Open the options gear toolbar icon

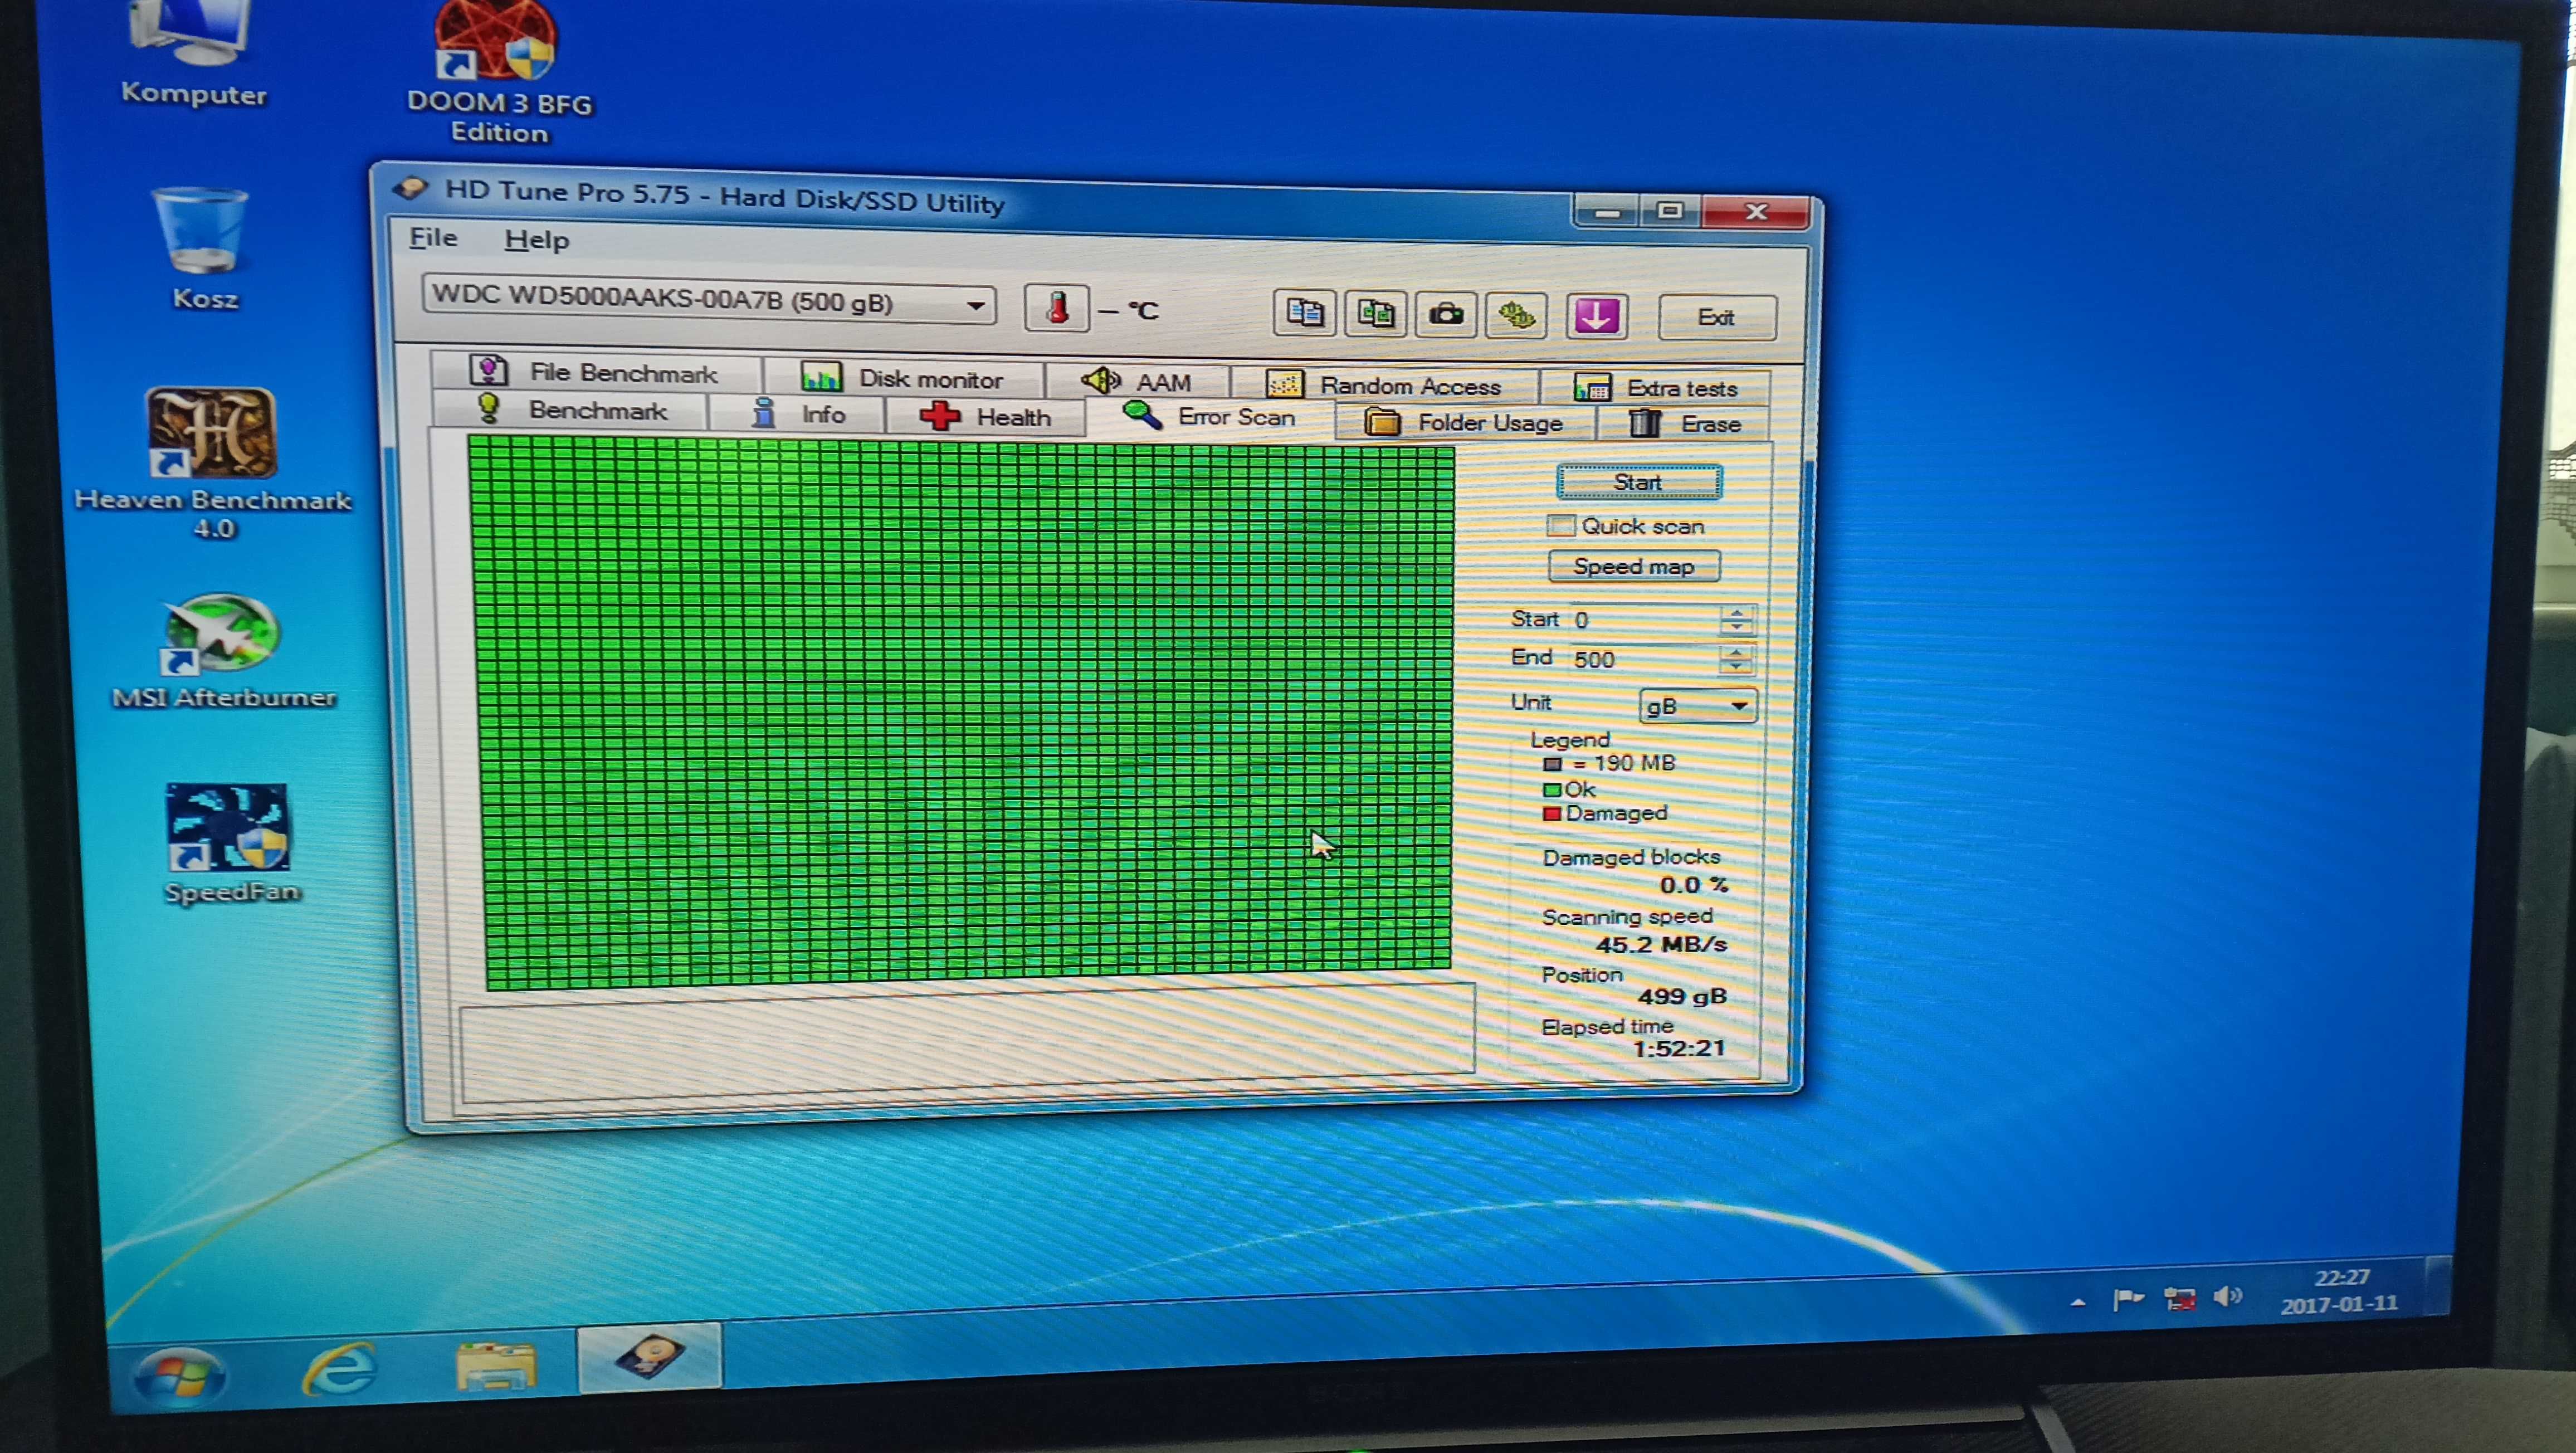[1516, 317]
